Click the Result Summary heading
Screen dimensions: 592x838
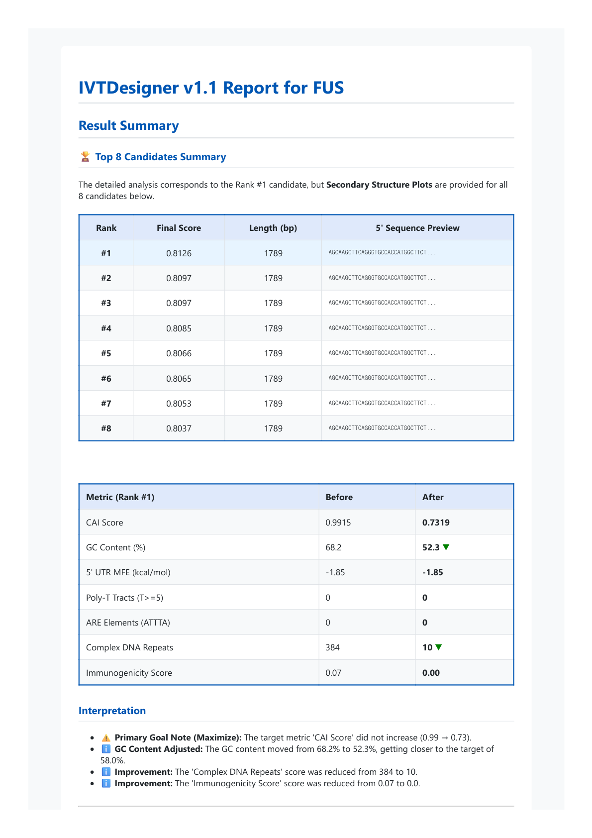click(129, 125)
